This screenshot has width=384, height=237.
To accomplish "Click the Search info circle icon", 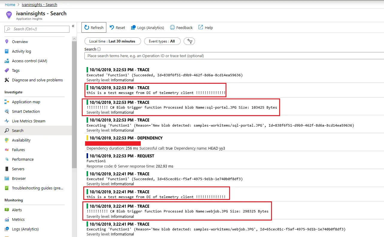I will 99,49.
